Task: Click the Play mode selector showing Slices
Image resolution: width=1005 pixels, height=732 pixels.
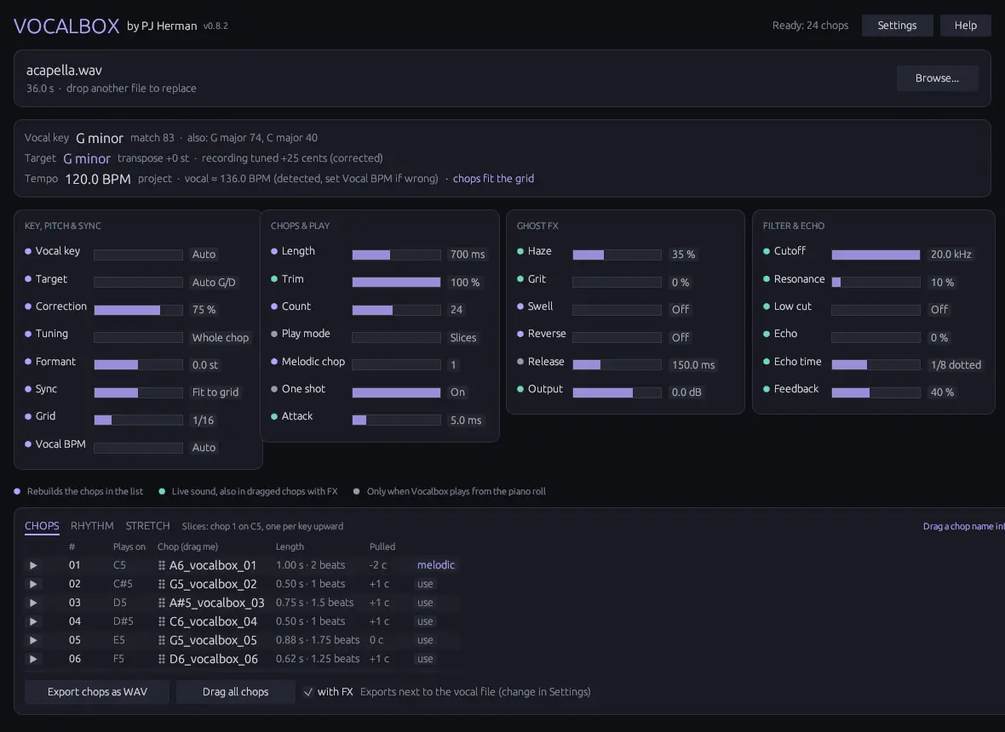Action: 396,338
